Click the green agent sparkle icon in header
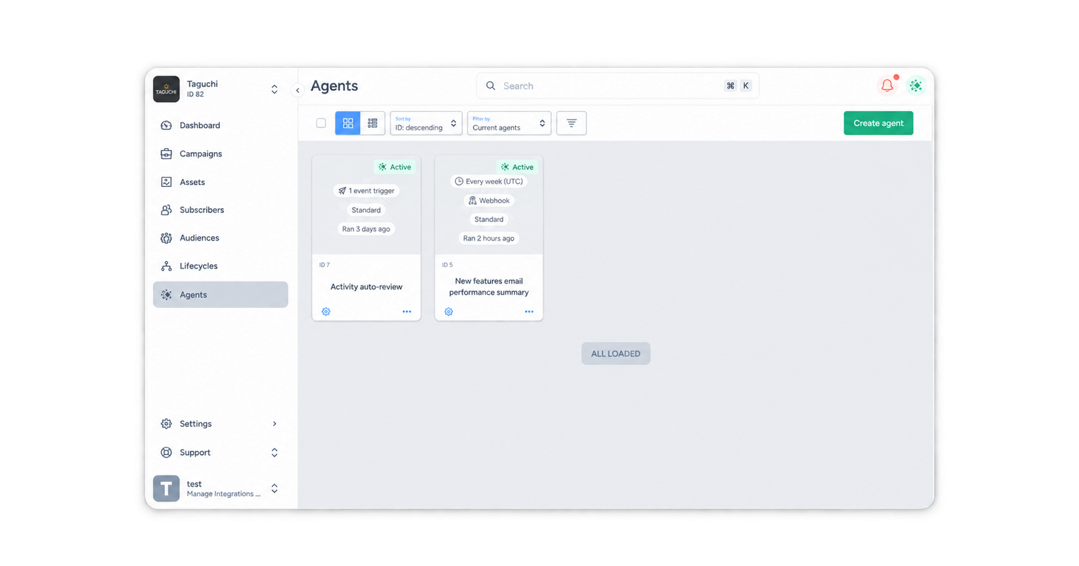This screenshot has height=566, width=1079. coord(915,85)
